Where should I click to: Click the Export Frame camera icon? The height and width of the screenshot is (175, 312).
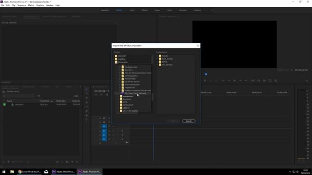click(x=264, y=81)
